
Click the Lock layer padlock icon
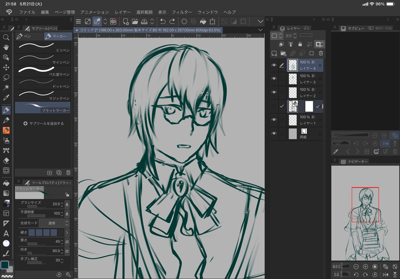300,44
